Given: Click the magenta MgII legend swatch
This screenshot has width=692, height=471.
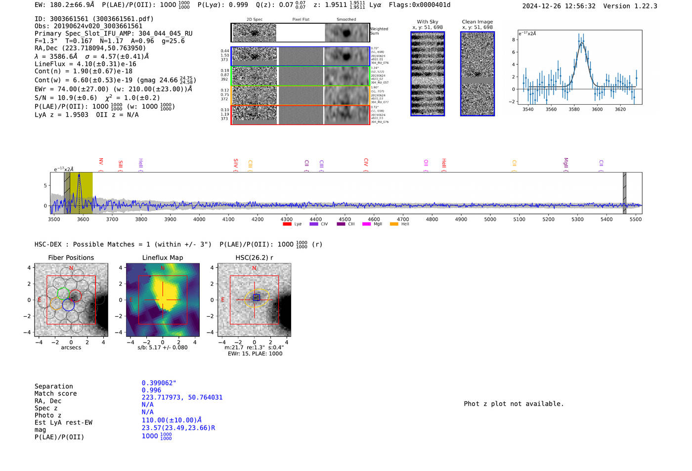Looking at the screenshot, I should point(366,224).
